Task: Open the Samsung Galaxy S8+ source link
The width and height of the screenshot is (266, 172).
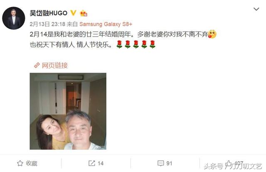Action: (106, 24)
